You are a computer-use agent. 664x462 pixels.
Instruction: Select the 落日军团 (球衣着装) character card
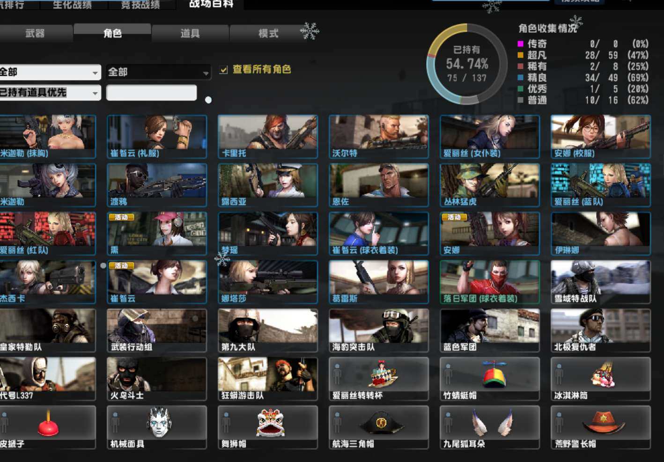[489, 282]
